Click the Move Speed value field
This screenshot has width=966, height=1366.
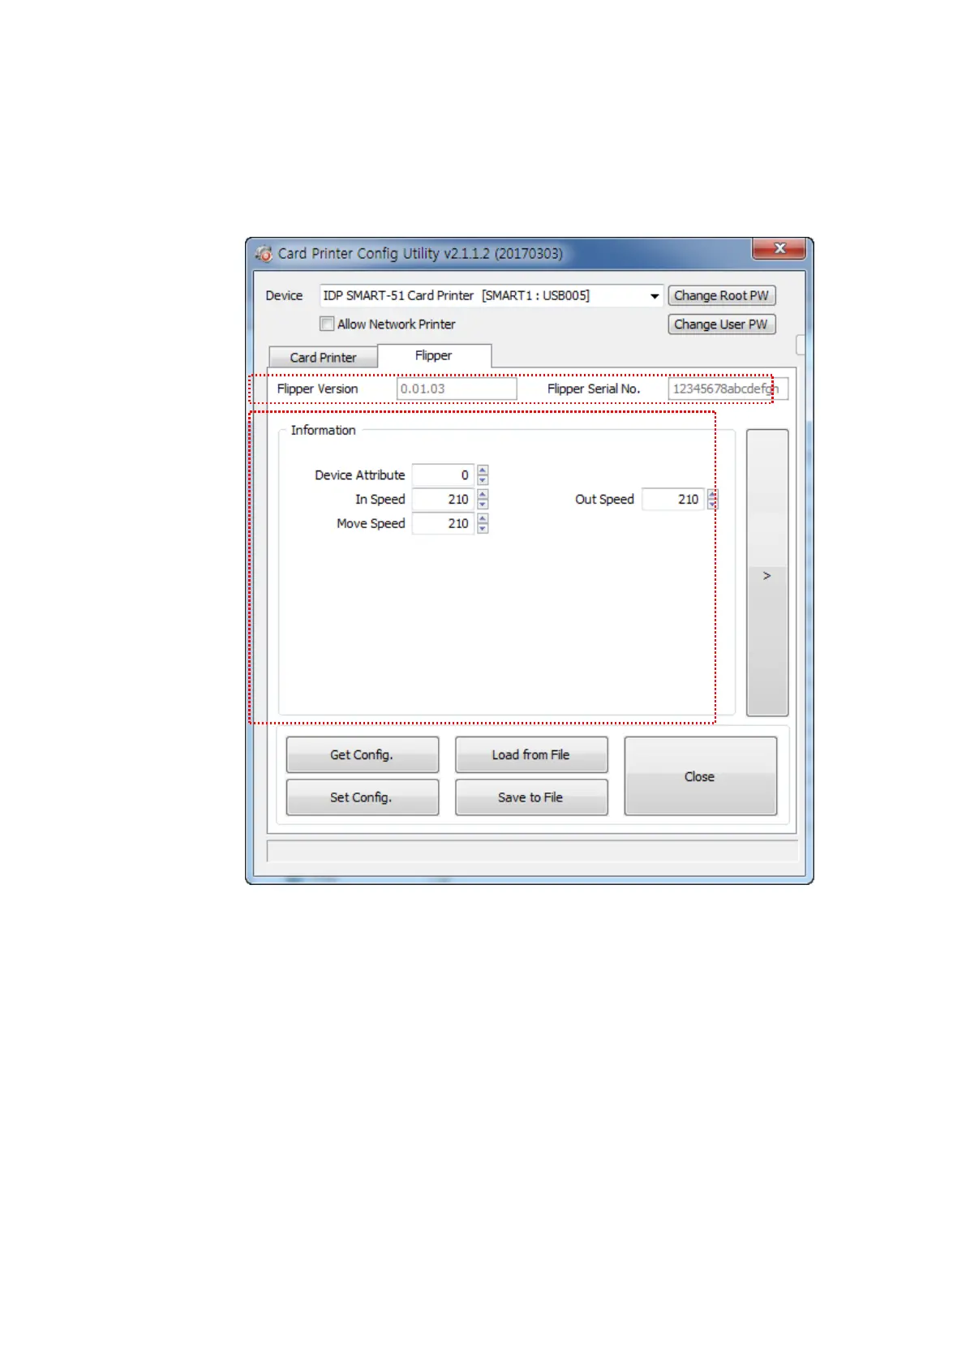click(x=443, y=524)
